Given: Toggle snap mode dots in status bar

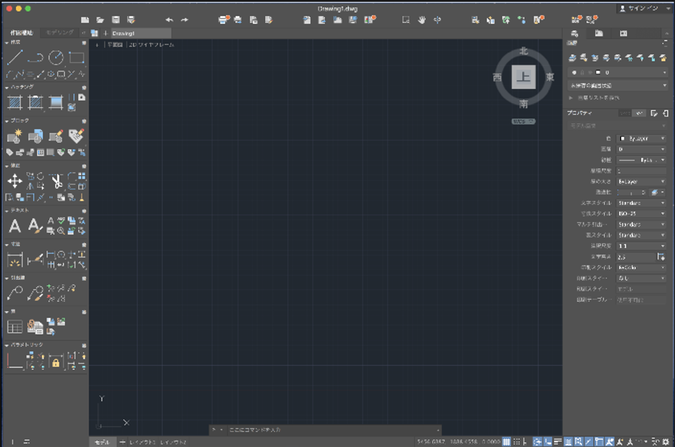Looking at the screenshot, I should click(x=516, y=442).
